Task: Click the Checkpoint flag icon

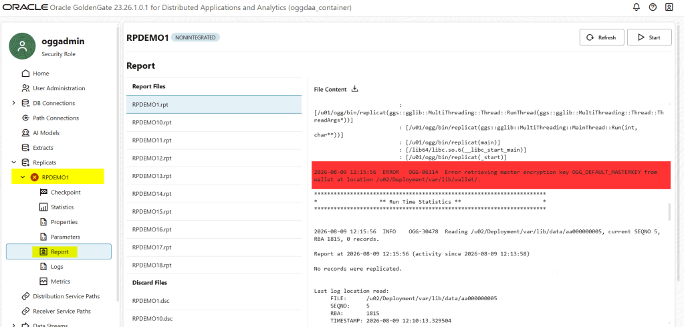Action: click(x=43, y=193)
